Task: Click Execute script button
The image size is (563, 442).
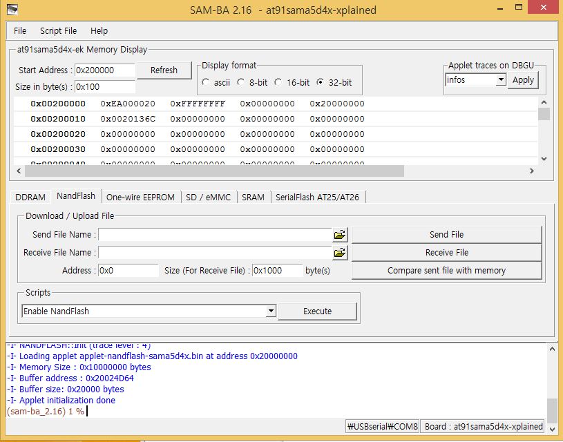Action: pos(317,311)
